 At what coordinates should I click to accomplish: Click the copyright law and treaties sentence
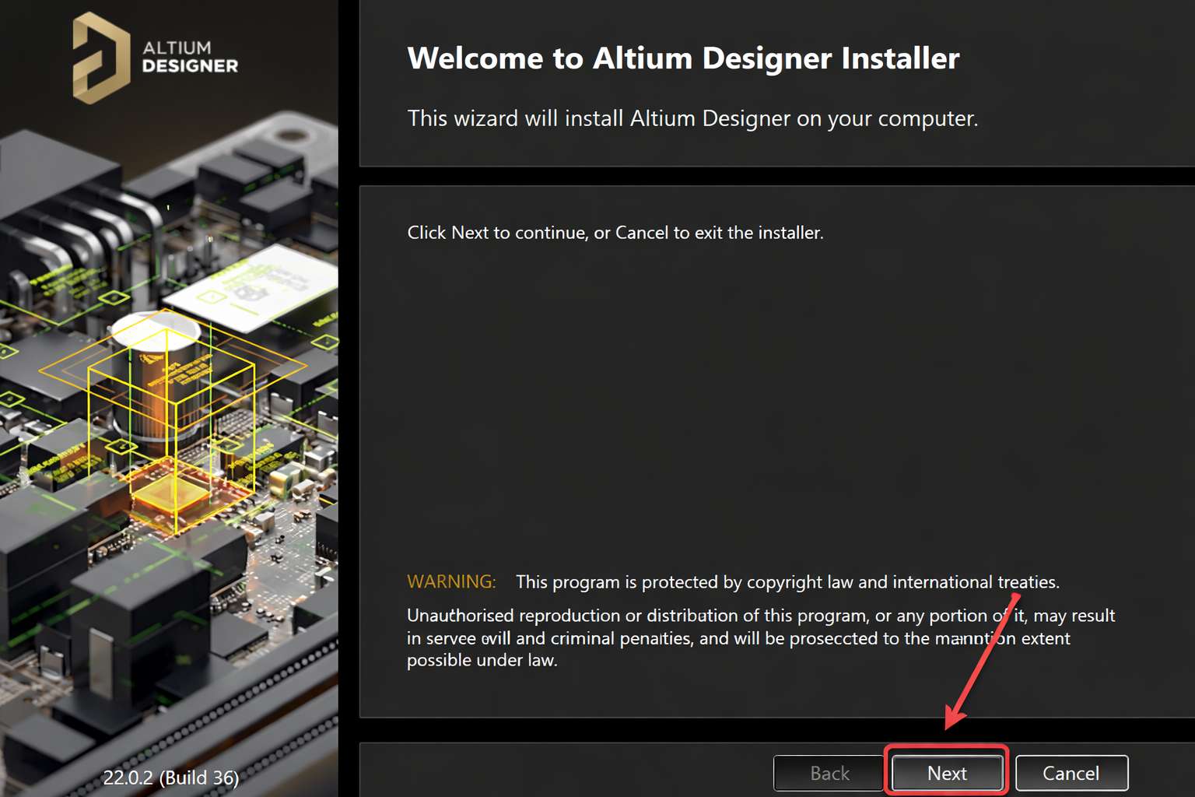point(787,582)
